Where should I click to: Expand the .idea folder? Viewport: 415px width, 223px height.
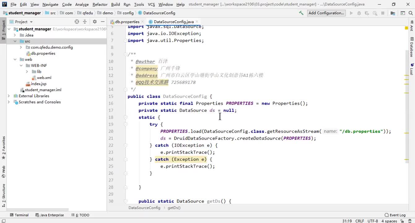point(15,35)
